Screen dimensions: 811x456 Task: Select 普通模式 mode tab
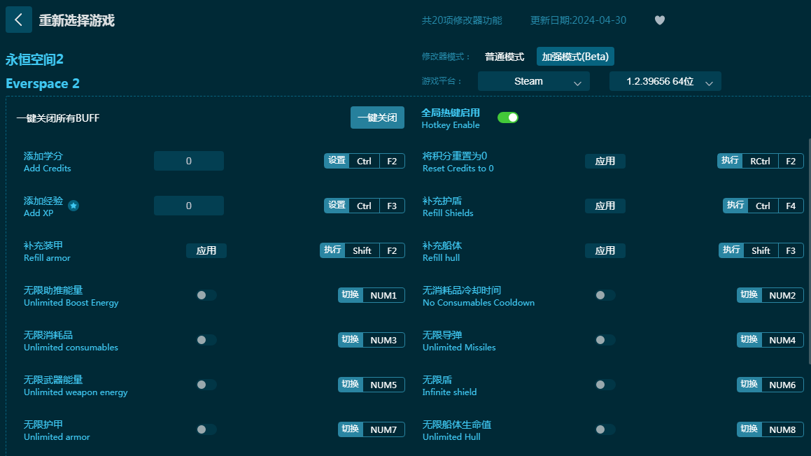pos(505,57)
